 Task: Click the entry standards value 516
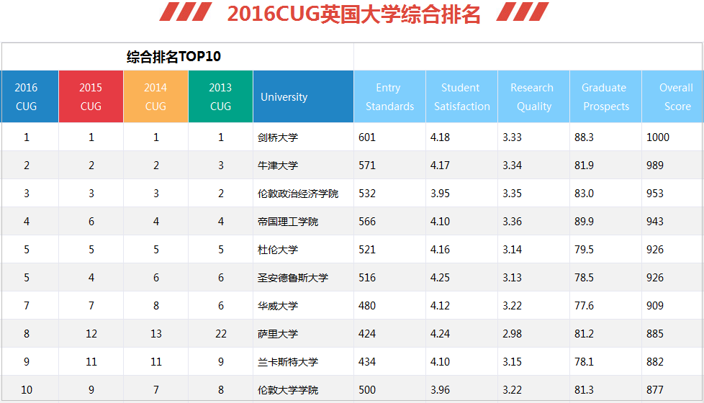pyautogui.click(x=367, y=277)
